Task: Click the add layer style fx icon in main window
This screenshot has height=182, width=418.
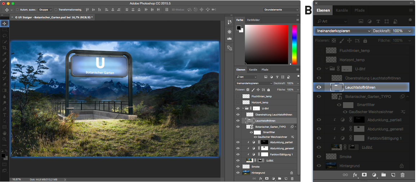Action: pos(261,178)
